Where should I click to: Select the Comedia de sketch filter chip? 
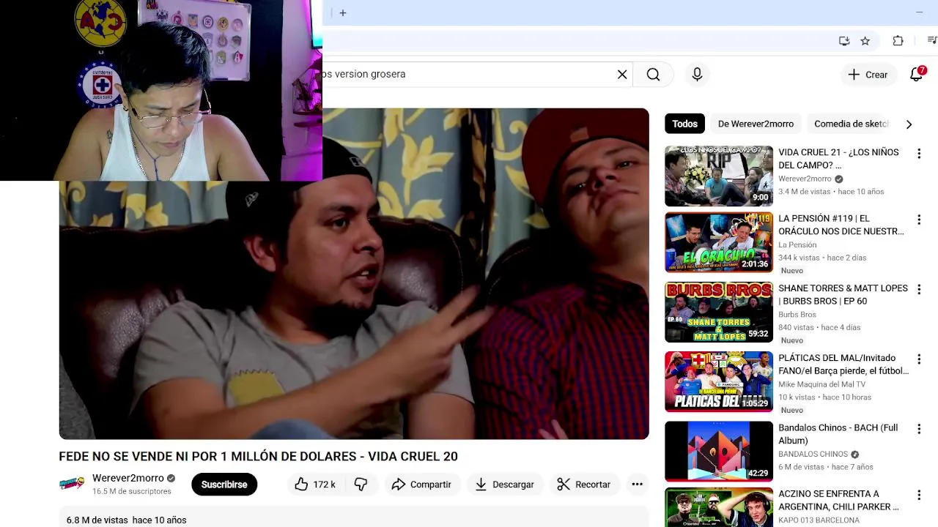(x=851, y=124)
